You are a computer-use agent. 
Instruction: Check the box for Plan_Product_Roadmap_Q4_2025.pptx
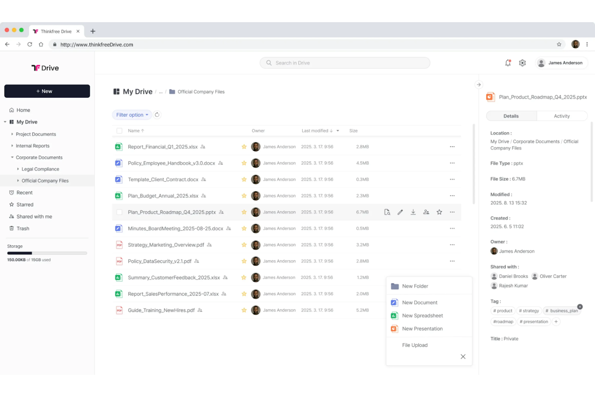coord(119,212)
